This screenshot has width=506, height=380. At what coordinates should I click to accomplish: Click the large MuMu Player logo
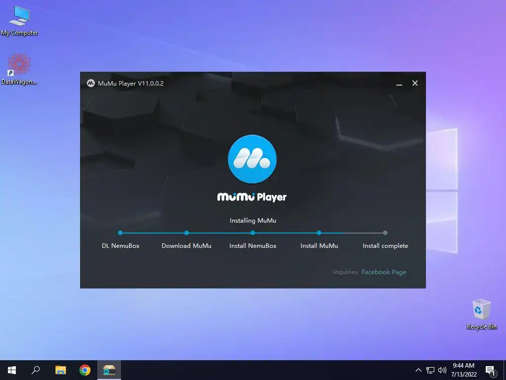click(x=252, y=159)
